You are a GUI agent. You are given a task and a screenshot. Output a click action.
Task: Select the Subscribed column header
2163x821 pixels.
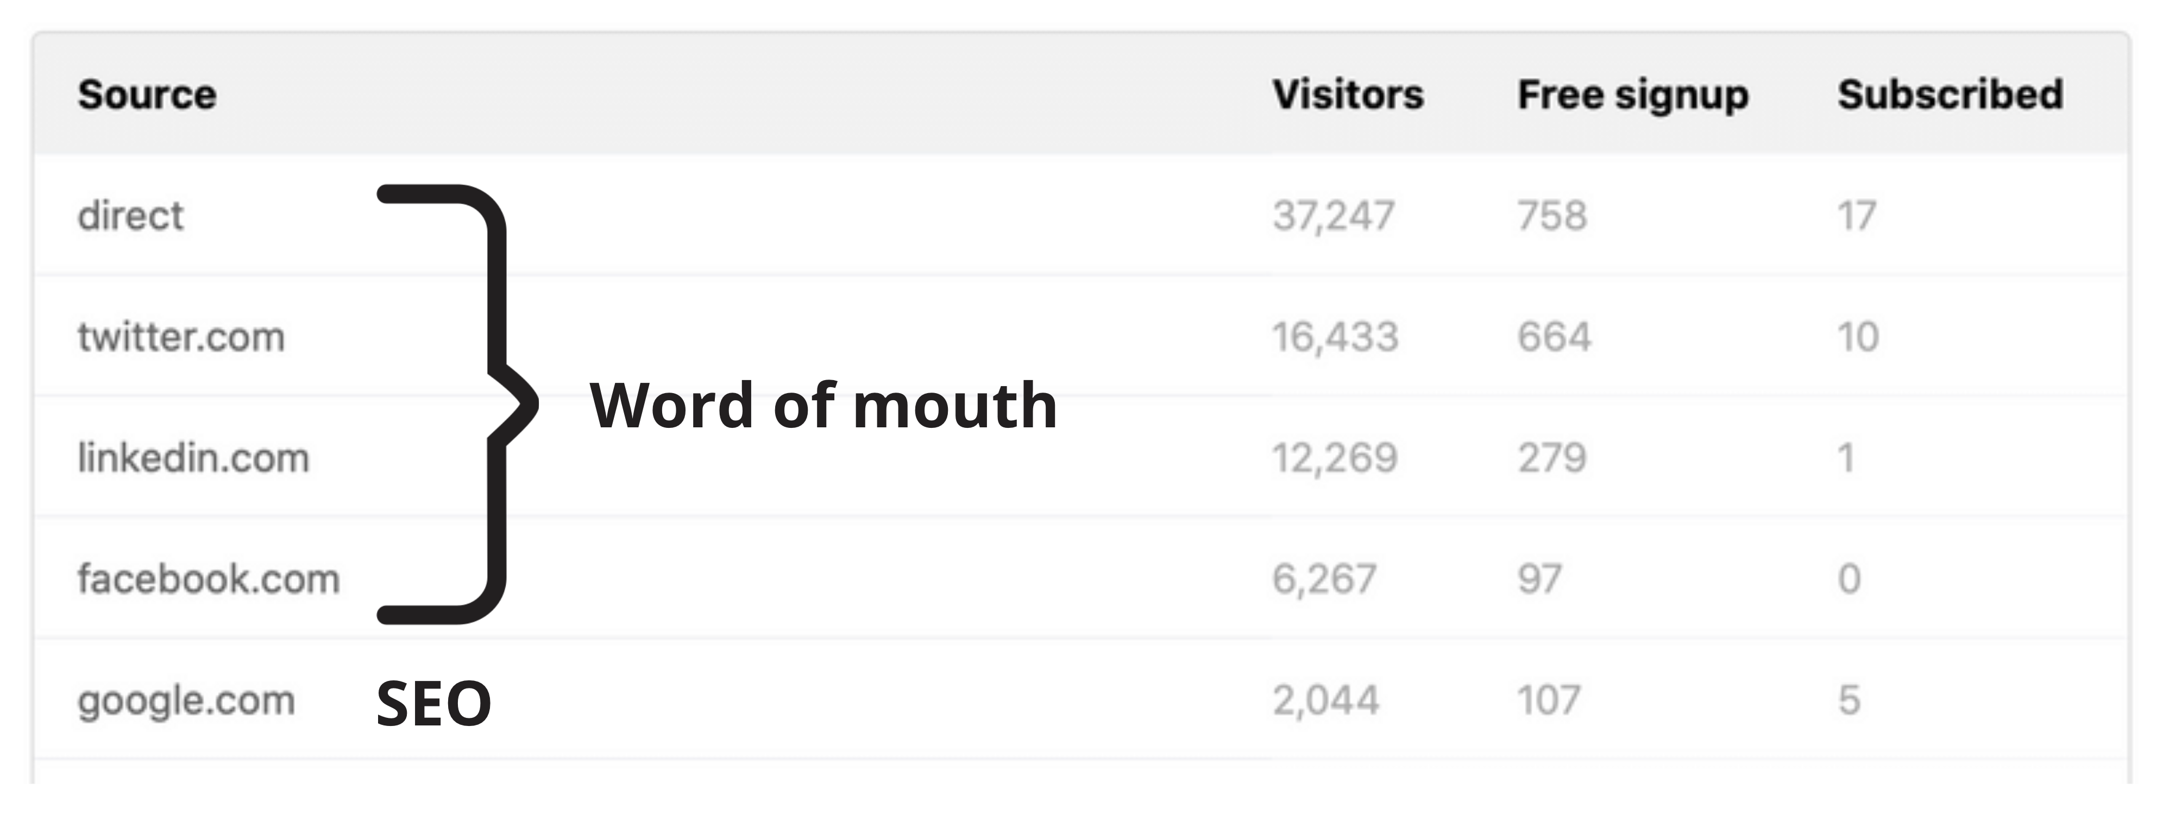tap(1951, 94)
